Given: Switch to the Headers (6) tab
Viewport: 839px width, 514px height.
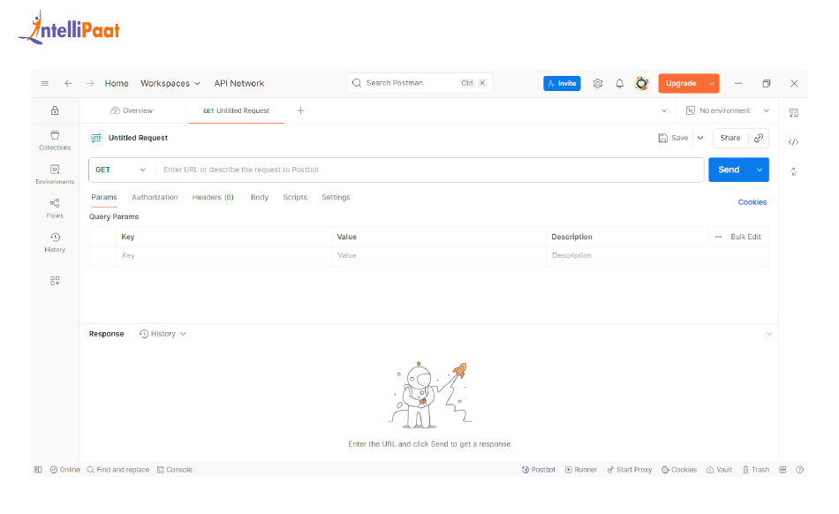Looking at the screenshot, I should (x=213, y=197).
